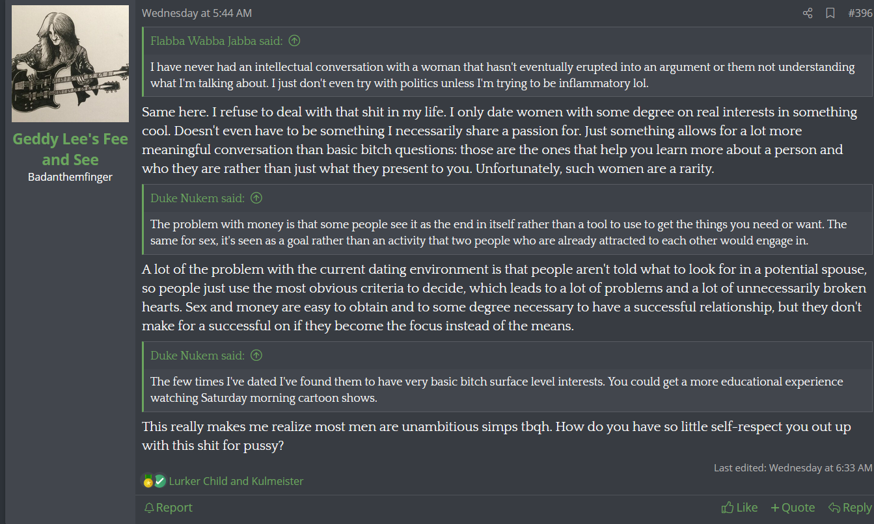This screenshot has width=874, height=524.
Task: Go to second Duke Nukem quoted post arrow
Action: (256, 356)
